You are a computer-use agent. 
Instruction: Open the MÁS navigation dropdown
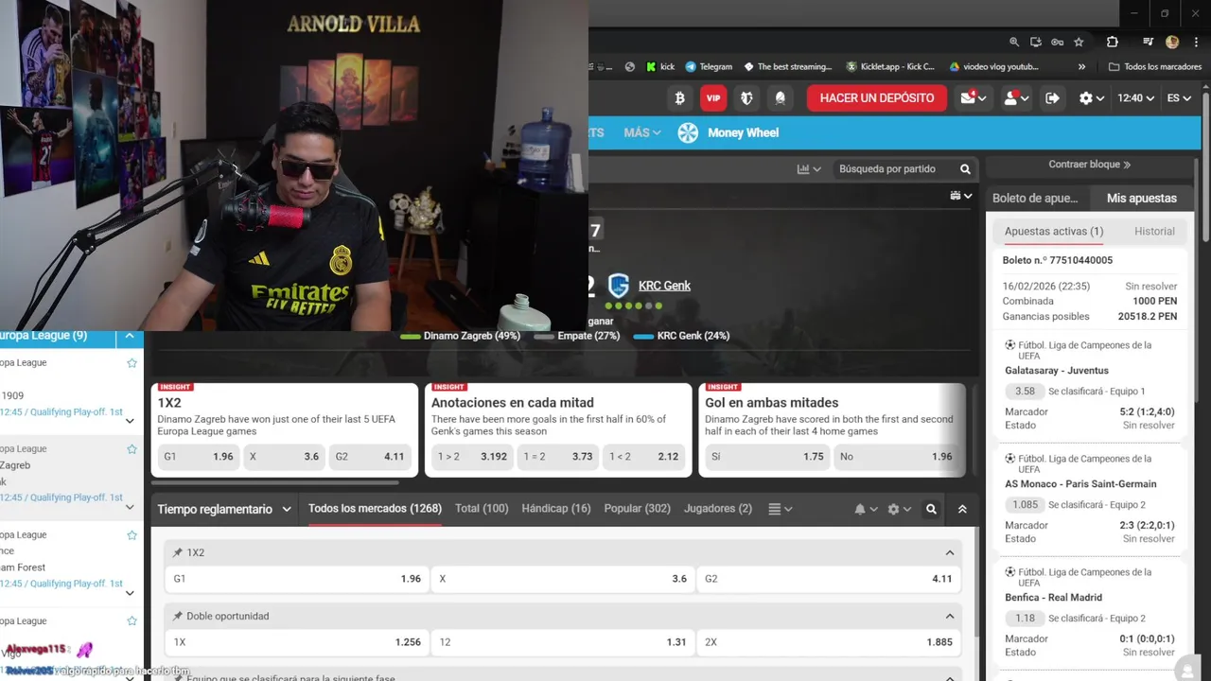(642, 132)
